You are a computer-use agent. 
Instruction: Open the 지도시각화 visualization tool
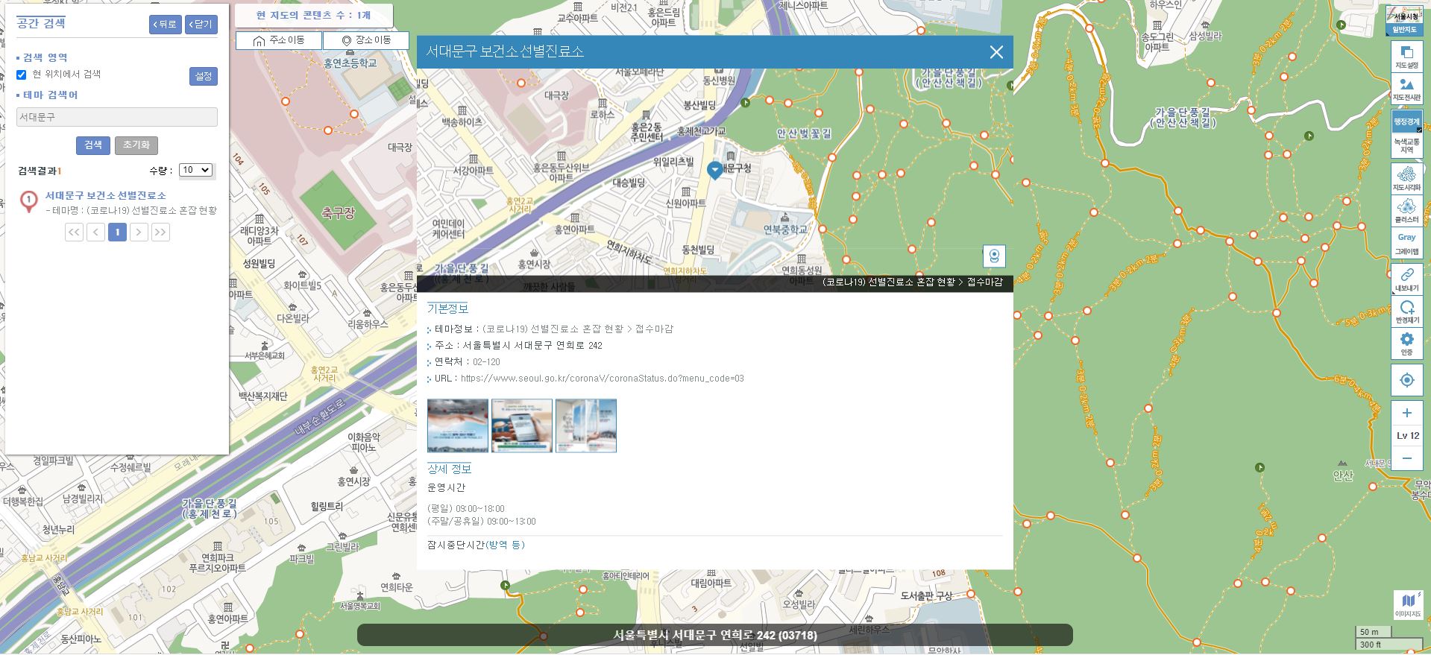[x=1406, y=179]
